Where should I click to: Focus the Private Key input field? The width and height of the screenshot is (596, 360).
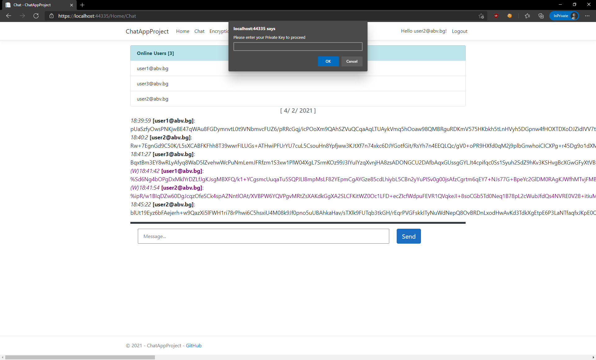(x=298, y=47)
